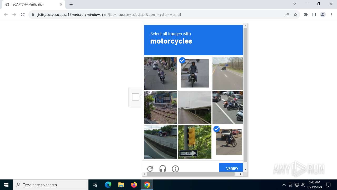337x190 pixels.
Task: Open notifications action center
Action: [x=328, y=185]
